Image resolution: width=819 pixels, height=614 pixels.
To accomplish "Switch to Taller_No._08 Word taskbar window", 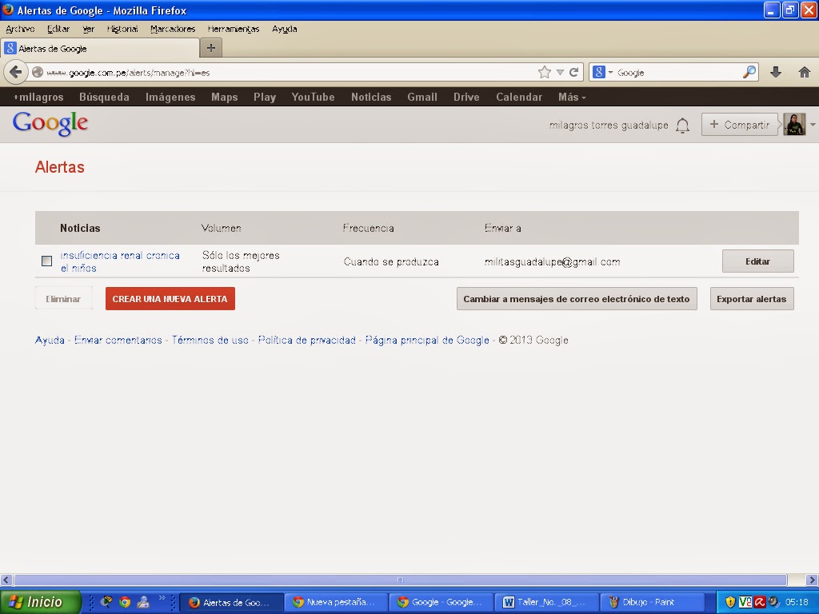I will click(x=545, y=602).
